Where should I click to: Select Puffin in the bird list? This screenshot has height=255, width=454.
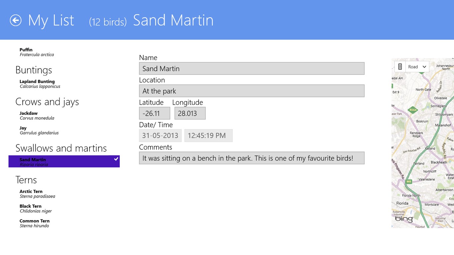pyautogui.click(x=37, y=52)
